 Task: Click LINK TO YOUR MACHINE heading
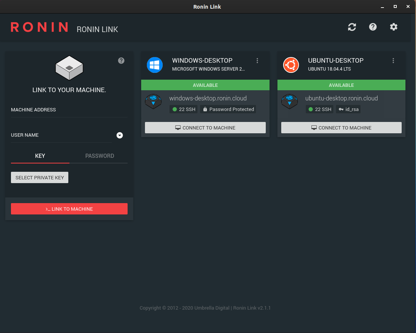coord(69,90)
